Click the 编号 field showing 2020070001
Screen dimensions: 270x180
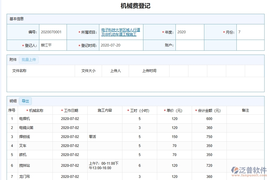(53, 32)
